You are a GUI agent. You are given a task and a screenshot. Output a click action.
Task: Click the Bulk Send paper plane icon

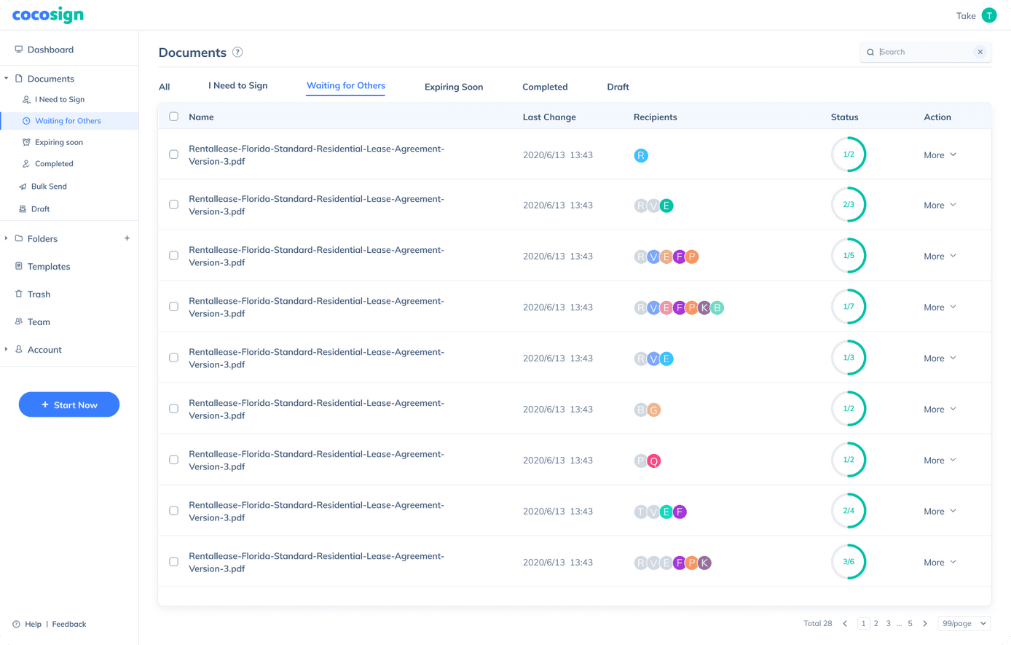(x=23, y=187)
